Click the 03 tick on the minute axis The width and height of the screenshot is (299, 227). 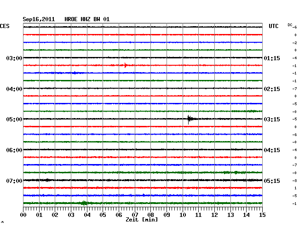[x=71, y=215]
